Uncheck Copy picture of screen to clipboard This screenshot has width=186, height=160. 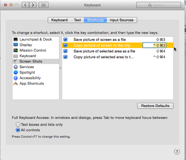(x=65, y=45)
